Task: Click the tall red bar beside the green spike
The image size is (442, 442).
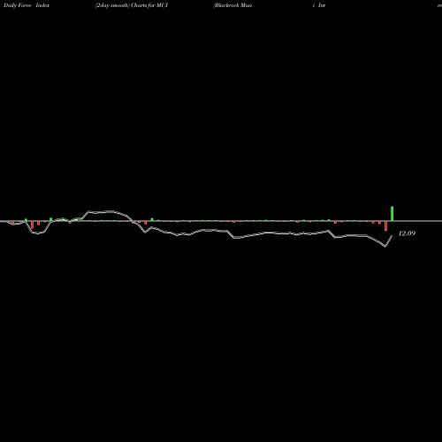Action: (x=385, y=226)
